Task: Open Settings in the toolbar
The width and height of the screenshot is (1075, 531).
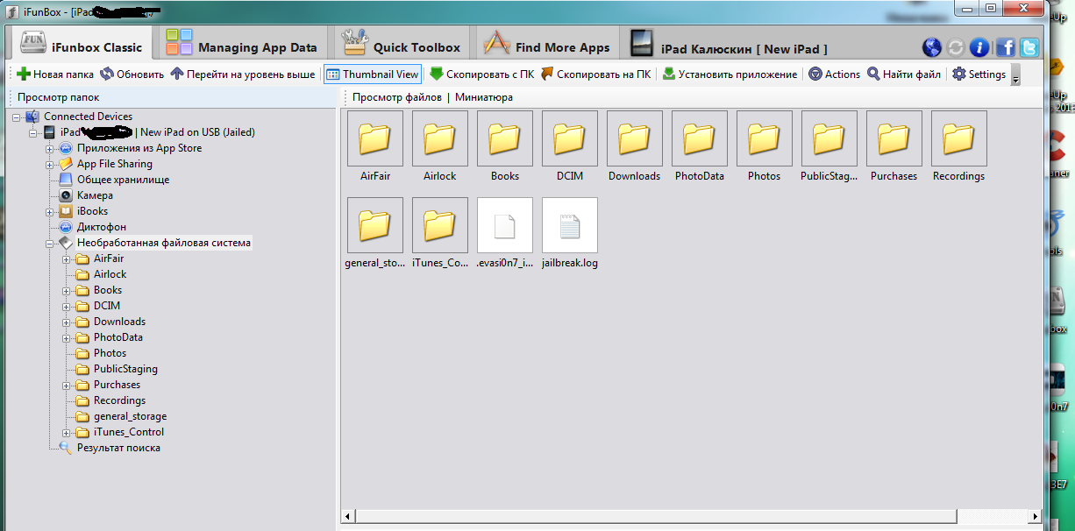Action: (979, 74)
